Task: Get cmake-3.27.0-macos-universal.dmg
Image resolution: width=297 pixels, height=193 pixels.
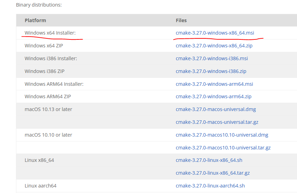Action: (x=216, y=109)
